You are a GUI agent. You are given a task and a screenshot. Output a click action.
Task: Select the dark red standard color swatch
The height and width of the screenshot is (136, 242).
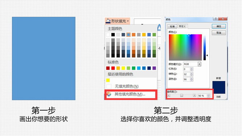pos(108,68)
